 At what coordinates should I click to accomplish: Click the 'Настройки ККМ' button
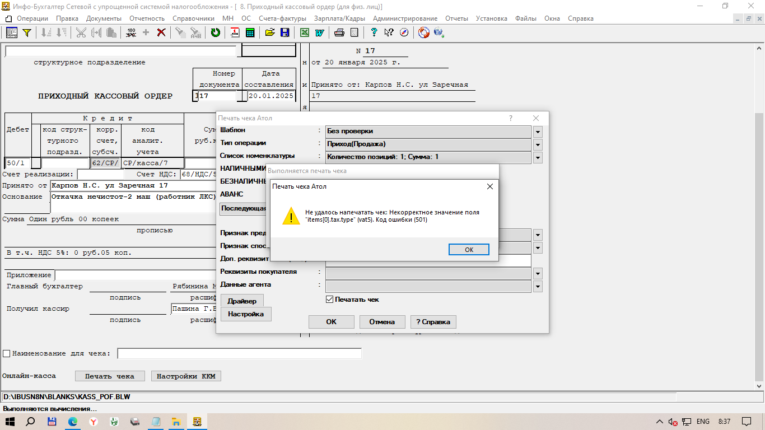pos(186,376)
